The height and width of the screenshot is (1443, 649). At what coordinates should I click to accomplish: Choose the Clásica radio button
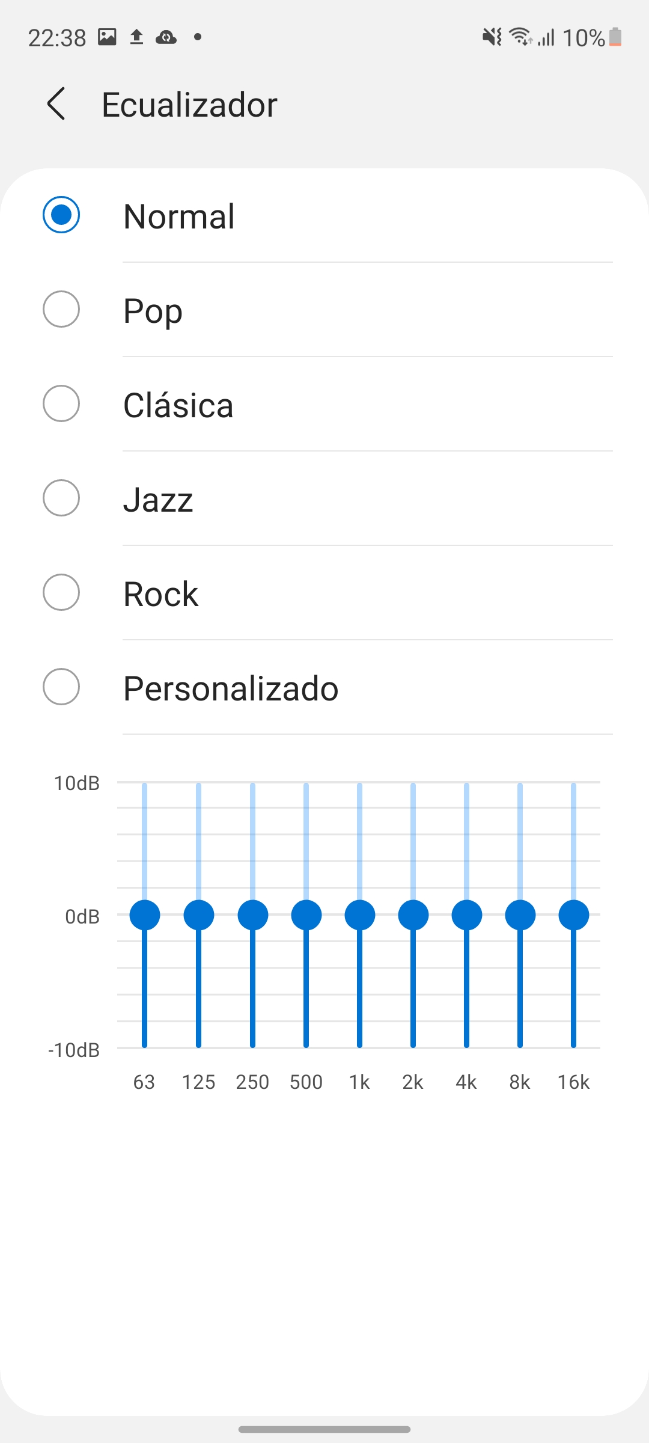61,403
